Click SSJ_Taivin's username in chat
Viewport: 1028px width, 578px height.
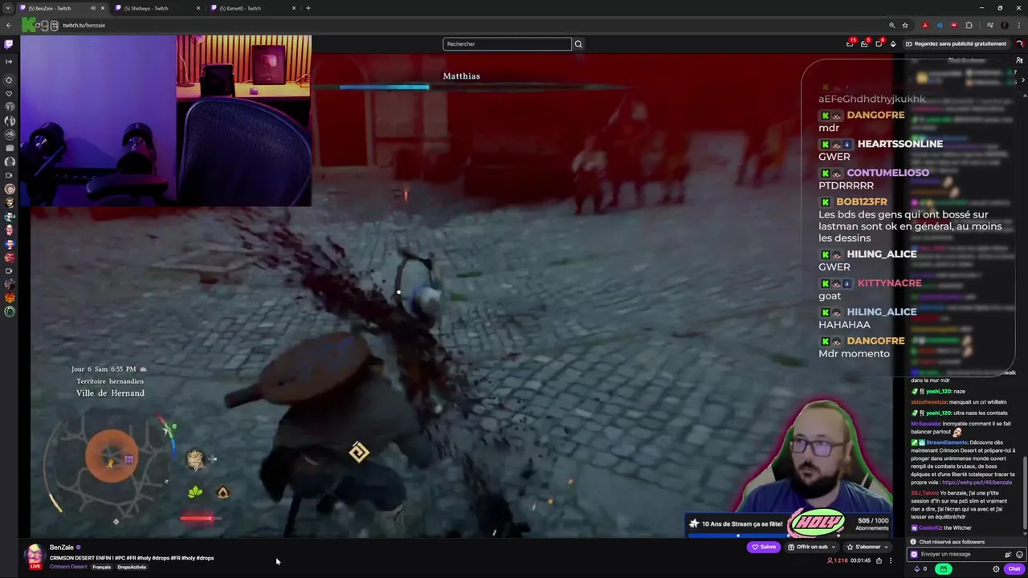924,493
